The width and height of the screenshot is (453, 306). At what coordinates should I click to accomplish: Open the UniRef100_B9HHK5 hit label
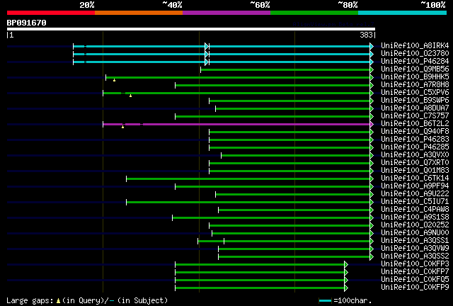coord(415,77)
